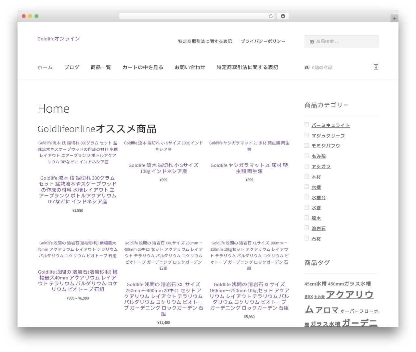Open a new browser tab with plus
Screen dimensions: 416x352
point(394,19)
